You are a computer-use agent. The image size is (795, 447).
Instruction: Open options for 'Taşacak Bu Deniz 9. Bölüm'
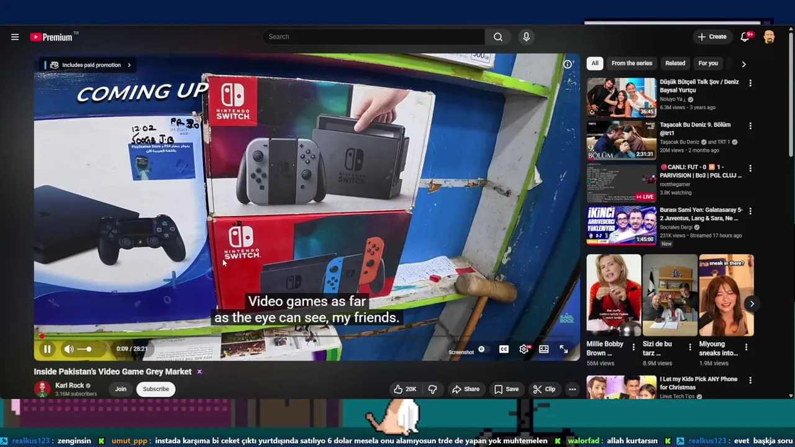(x=750, y=126)
